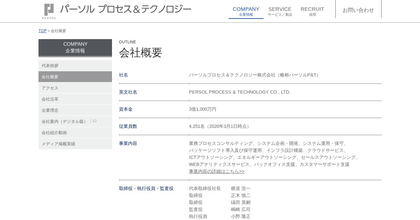This screenshot has height=220, width=420.
Task: Click the name 小野 隆正
Action: point(241,217)
